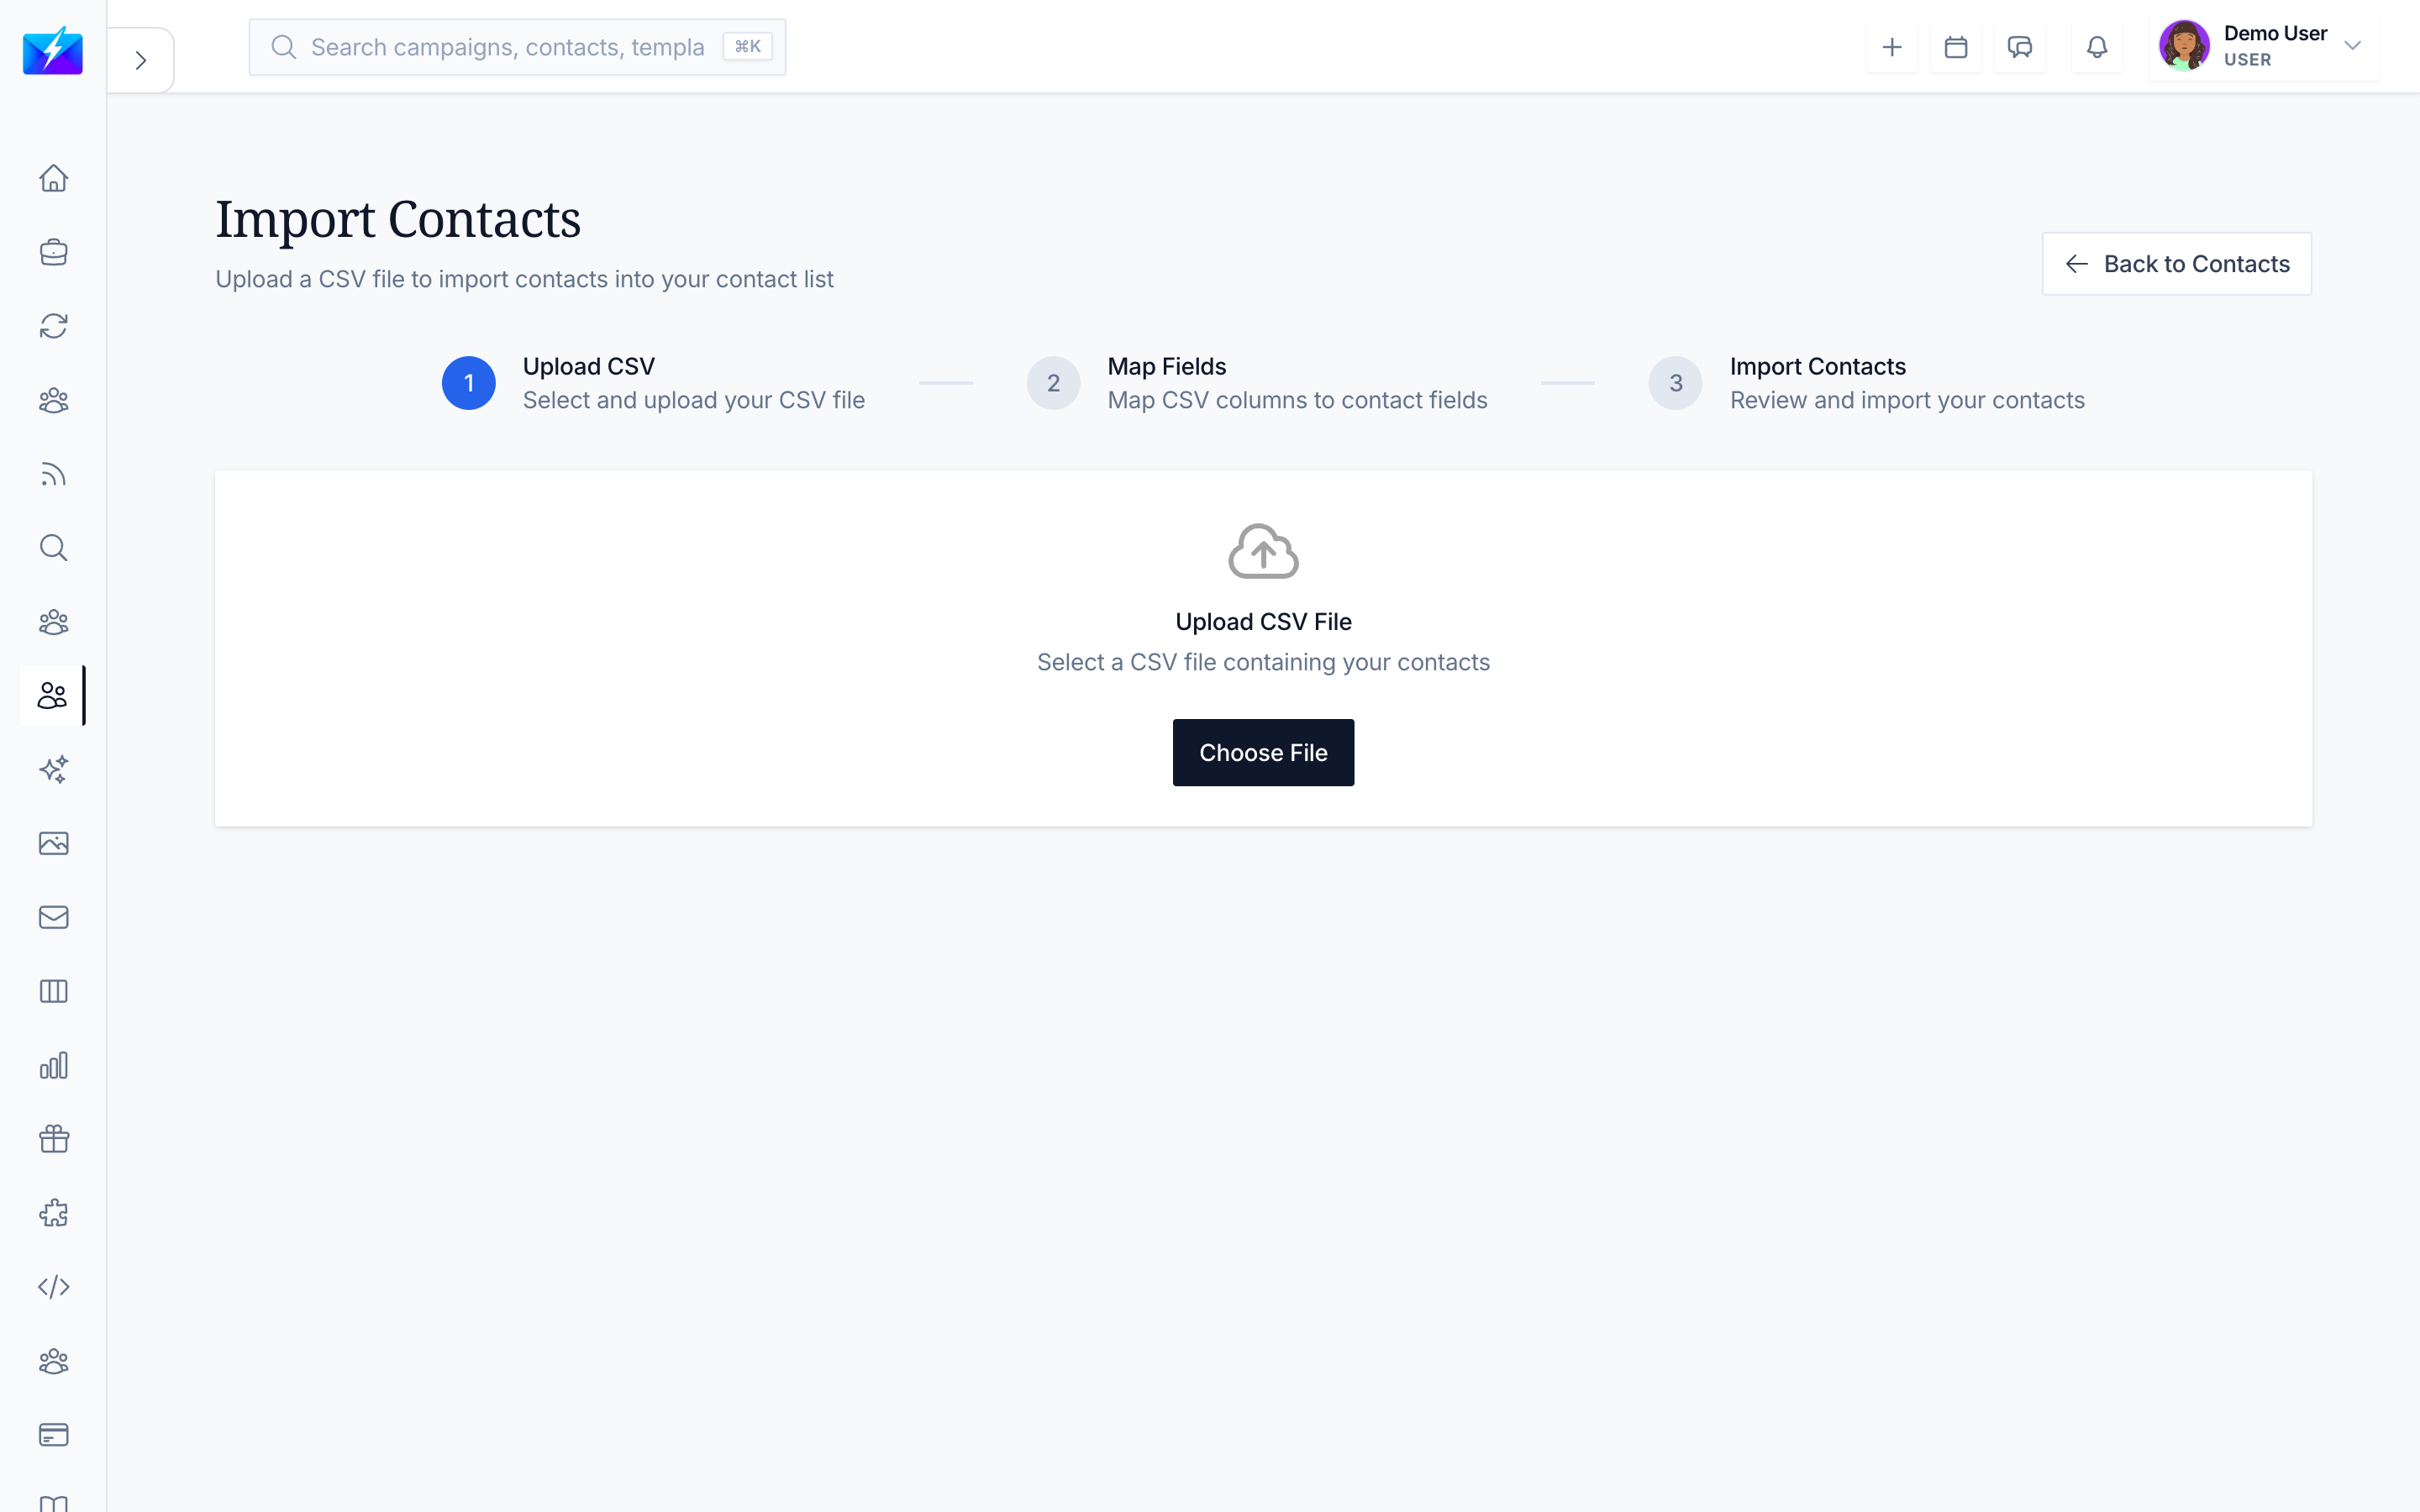Click the ⌘K shortcut badge in search
This screenshot has width=2420, height=1512.
747,47
